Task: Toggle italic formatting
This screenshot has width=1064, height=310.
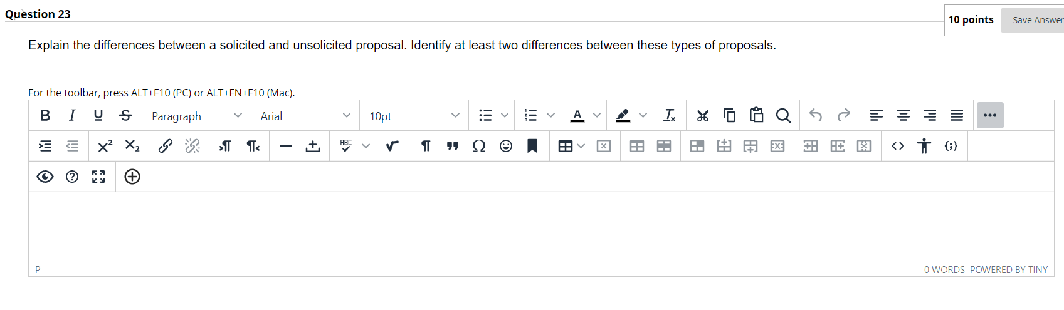Action: pyautogui.click(x=72, y=115)
